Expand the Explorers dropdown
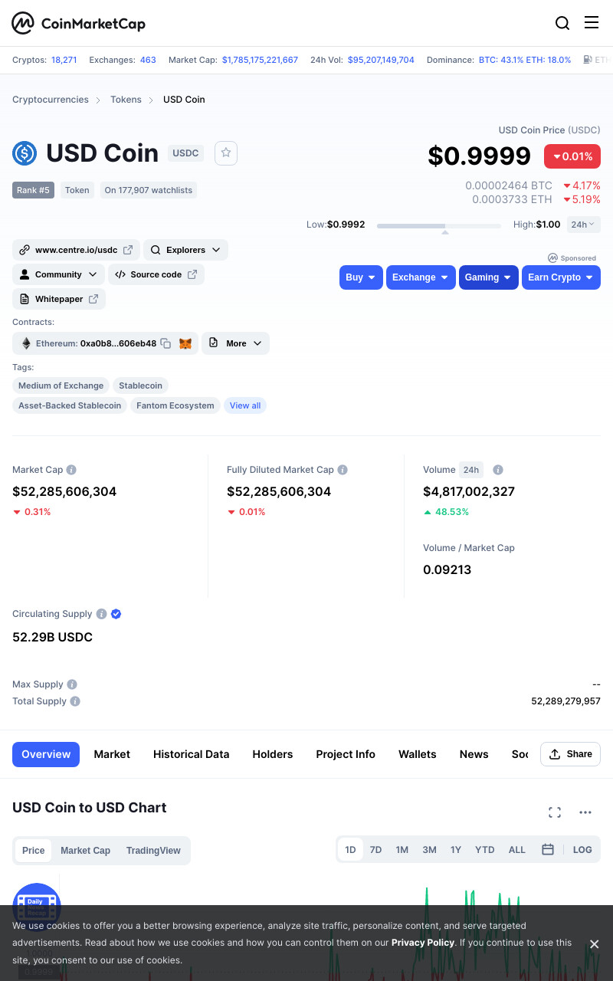 [185, 250]
